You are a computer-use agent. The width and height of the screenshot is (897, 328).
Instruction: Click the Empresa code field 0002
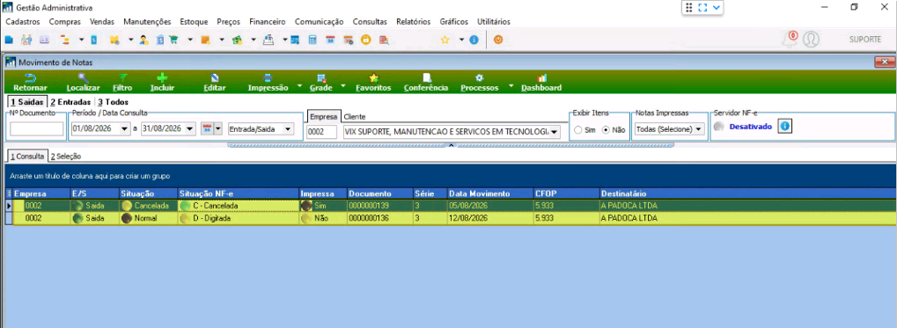coord(321,132)
